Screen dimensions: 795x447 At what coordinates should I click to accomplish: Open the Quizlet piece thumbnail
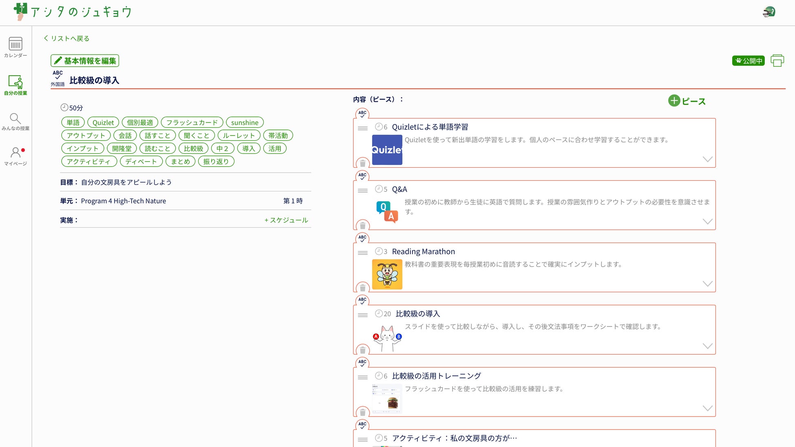pos(387,150)
